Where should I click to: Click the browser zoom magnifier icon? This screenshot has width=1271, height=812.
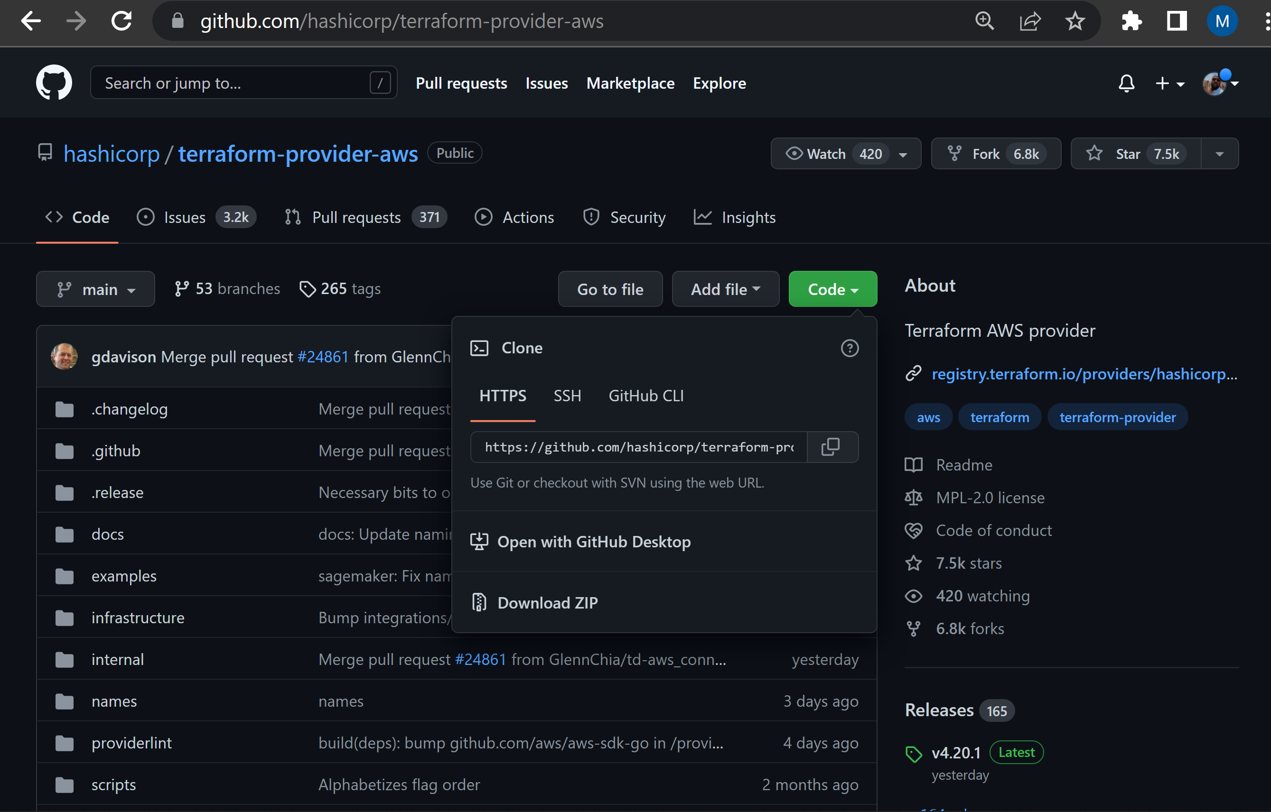tap(984, 21)
